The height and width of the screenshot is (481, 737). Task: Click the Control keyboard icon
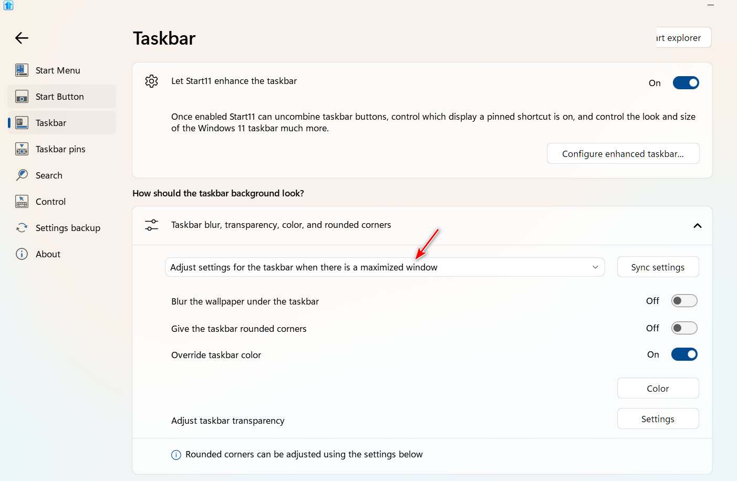[22, 202]
